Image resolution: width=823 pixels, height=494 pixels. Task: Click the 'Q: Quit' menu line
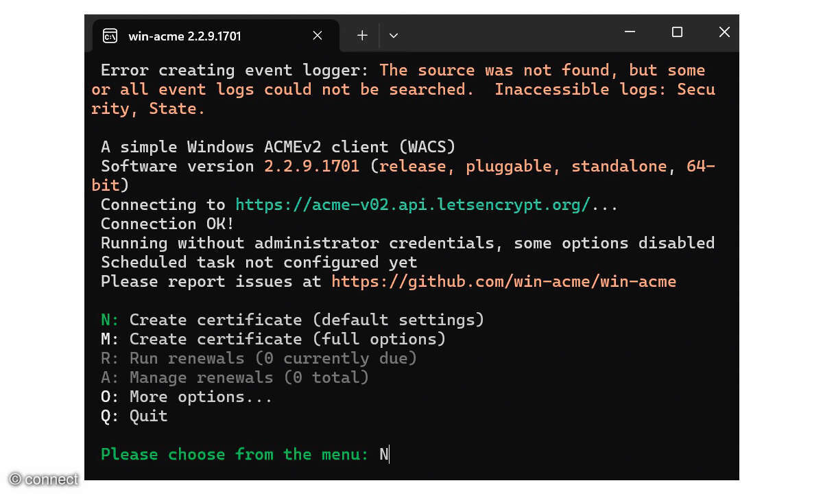(x=134, y=416)
